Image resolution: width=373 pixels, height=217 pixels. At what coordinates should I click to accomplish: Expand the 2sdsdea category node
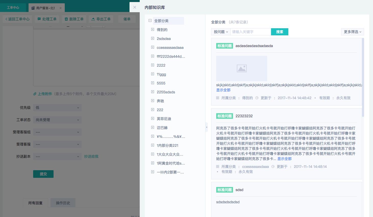[x=152, y=38]
